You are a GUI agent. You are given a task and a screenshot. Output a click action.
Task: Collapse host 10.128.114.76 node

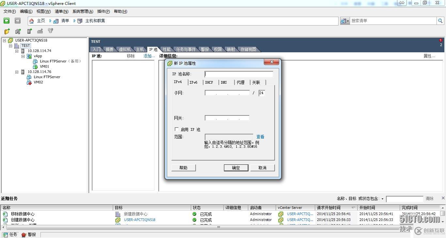tap(17, 72)
